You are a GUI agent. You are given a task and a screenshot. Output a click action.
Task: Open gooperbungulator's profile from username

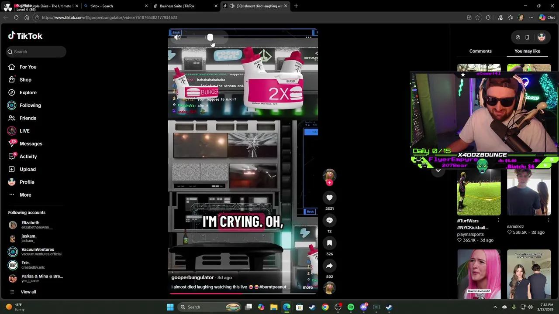[x=192, y=277]
